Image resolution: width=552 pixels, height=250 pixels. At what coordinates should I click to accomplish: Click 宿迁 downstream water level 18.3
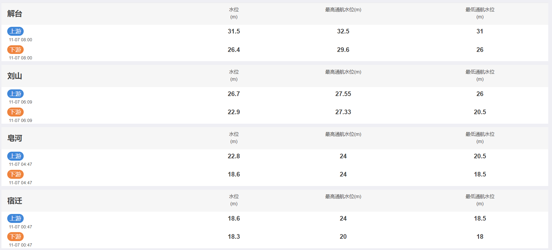tap(234, 236)
